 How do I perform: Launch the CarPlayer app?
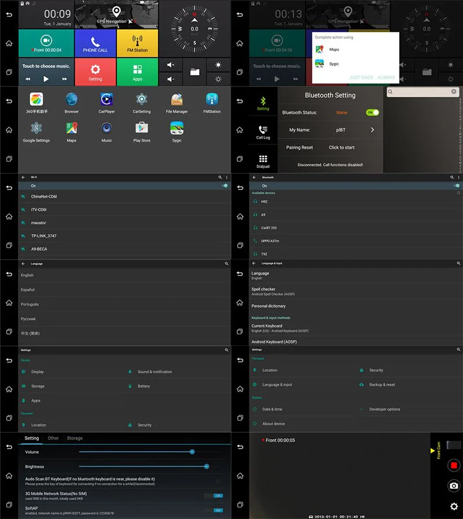(x=106, y=103)
